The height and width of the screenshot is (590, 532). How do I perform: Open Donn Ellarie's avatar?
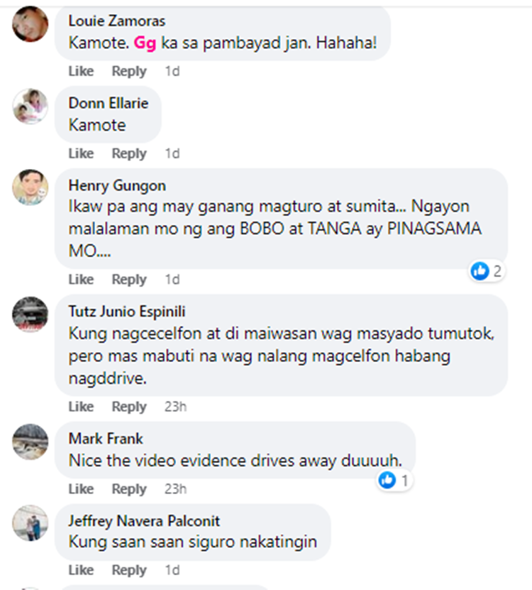tap(30, 106)
